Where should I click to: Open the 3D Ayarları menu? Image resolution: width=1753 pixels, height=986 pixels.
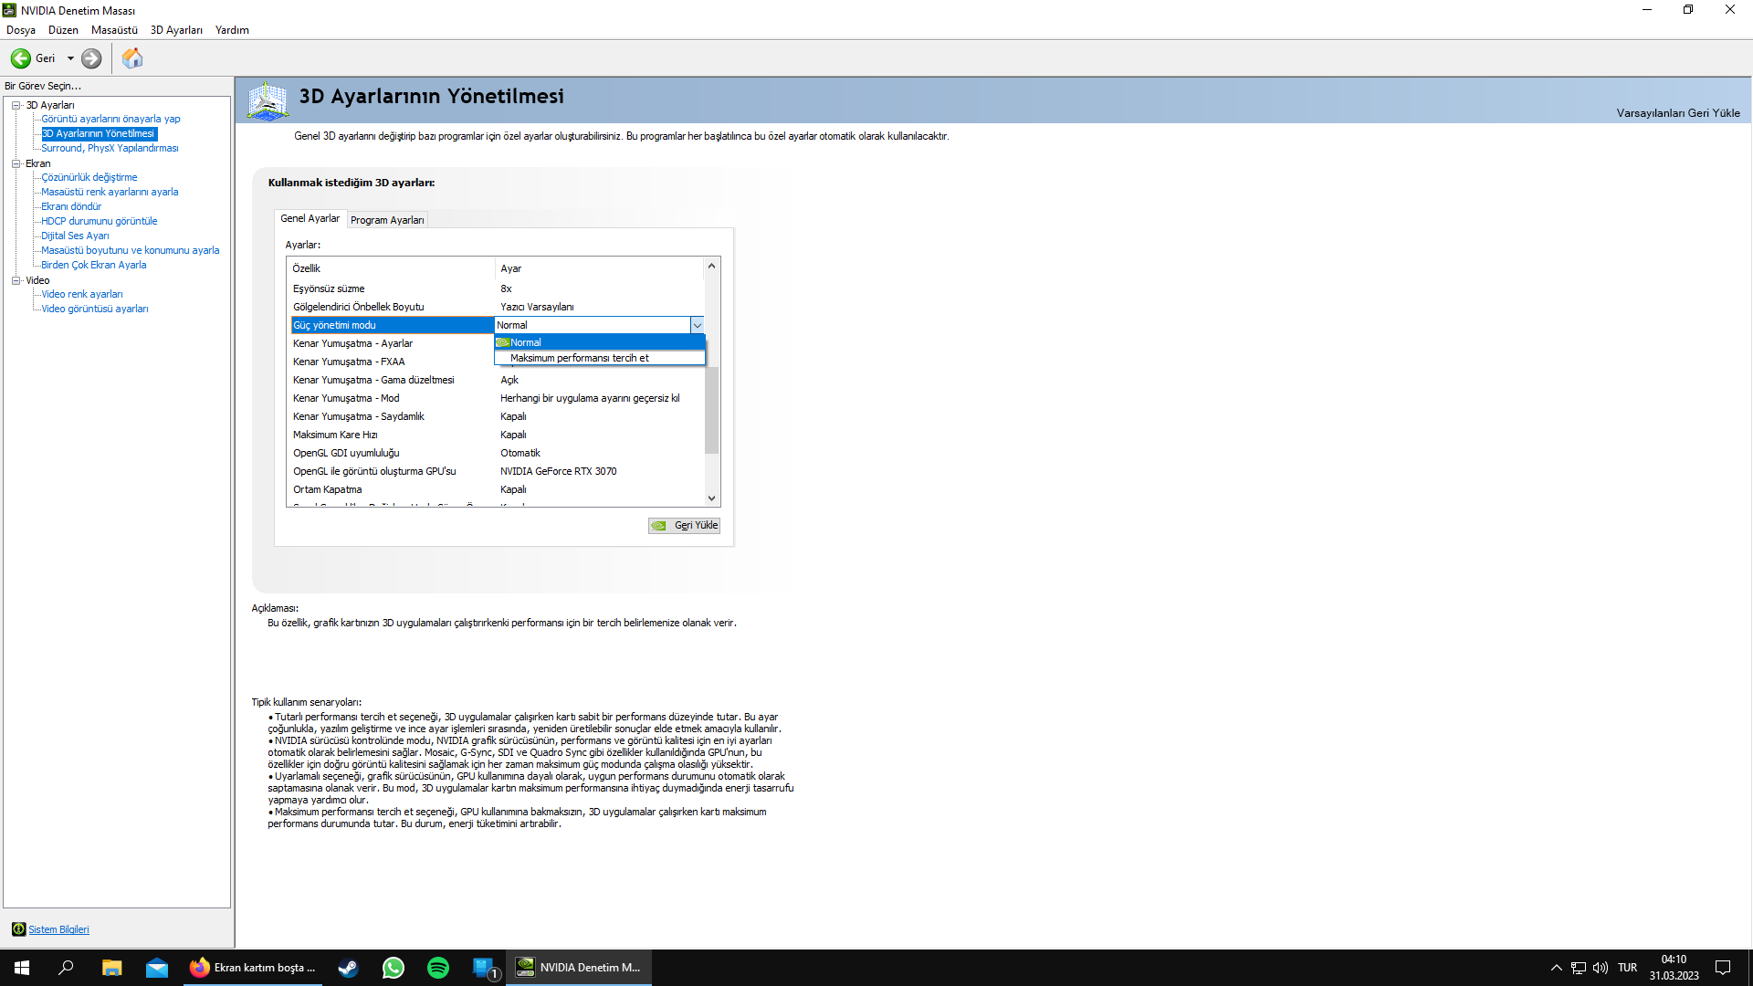(x=176, y=30)
